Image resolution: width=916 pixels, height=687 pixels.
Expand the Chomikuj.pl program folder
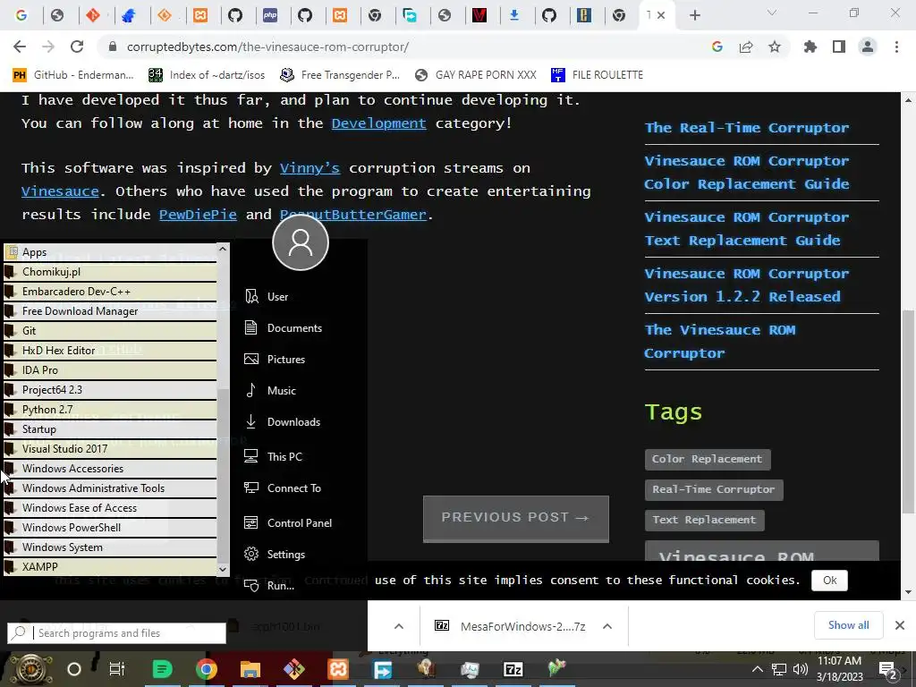click(110, 272)
